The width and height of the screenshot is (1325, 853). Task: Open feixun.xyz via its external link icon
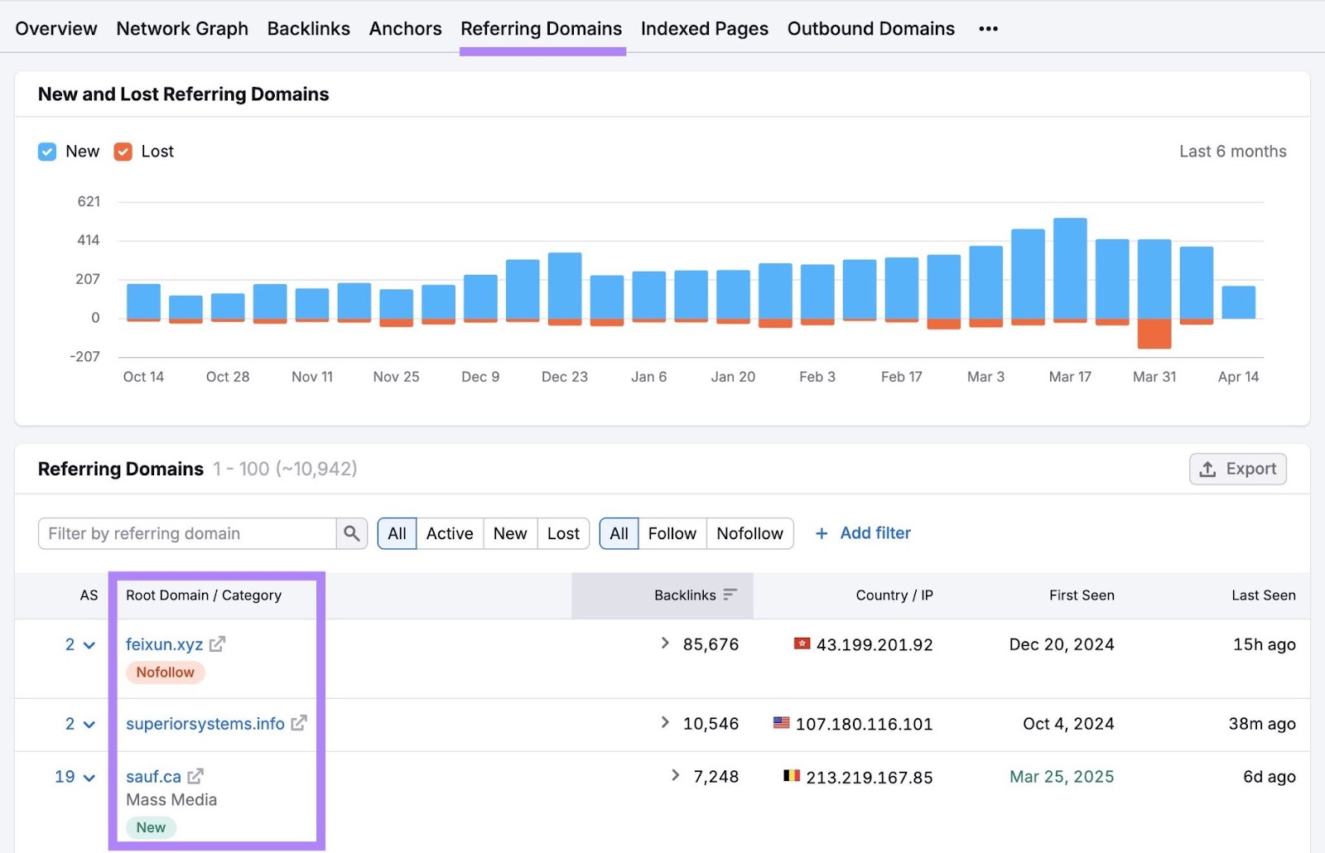(218, 643)
